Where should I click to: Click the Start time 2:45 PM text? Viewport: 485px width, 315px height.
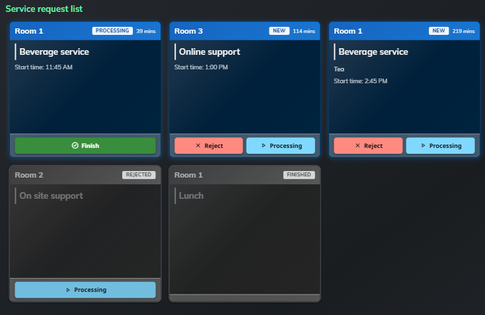click(x=360, y=81)
